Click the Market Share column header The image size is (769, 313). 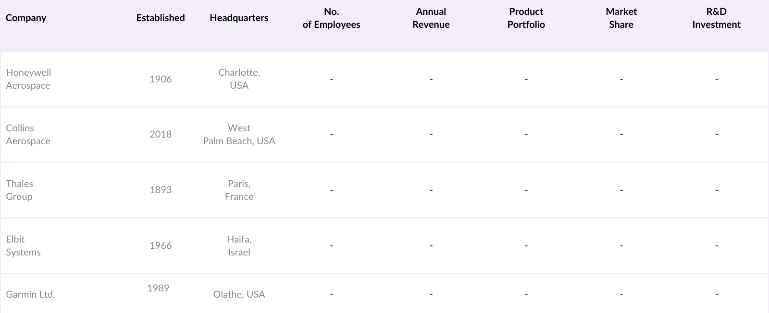tap(621, 18)
